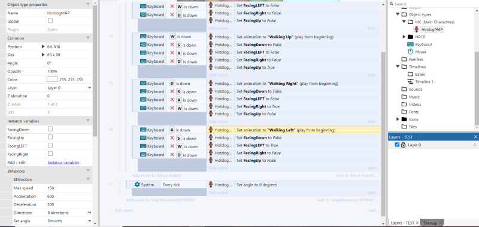479x227 pixels.
Task: Expand the Position property arrow
Action: [x=43, y=47]
